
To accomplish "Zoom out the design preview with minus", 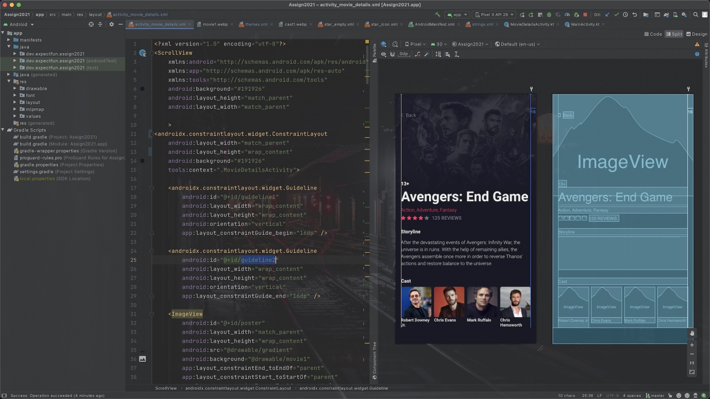I will pos(692,354).
